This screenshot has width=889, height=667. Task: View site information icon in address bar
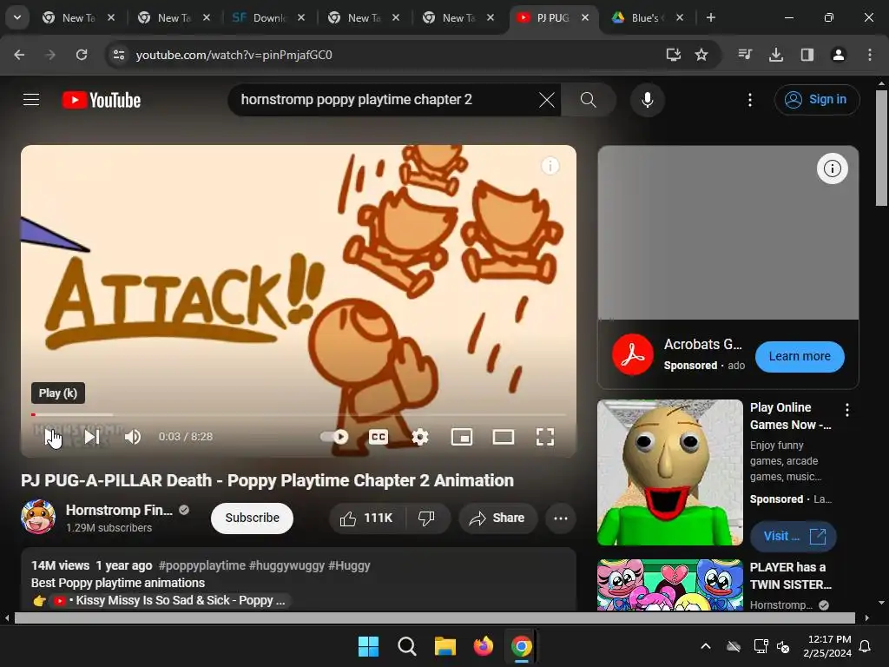[x=118, y=55]
